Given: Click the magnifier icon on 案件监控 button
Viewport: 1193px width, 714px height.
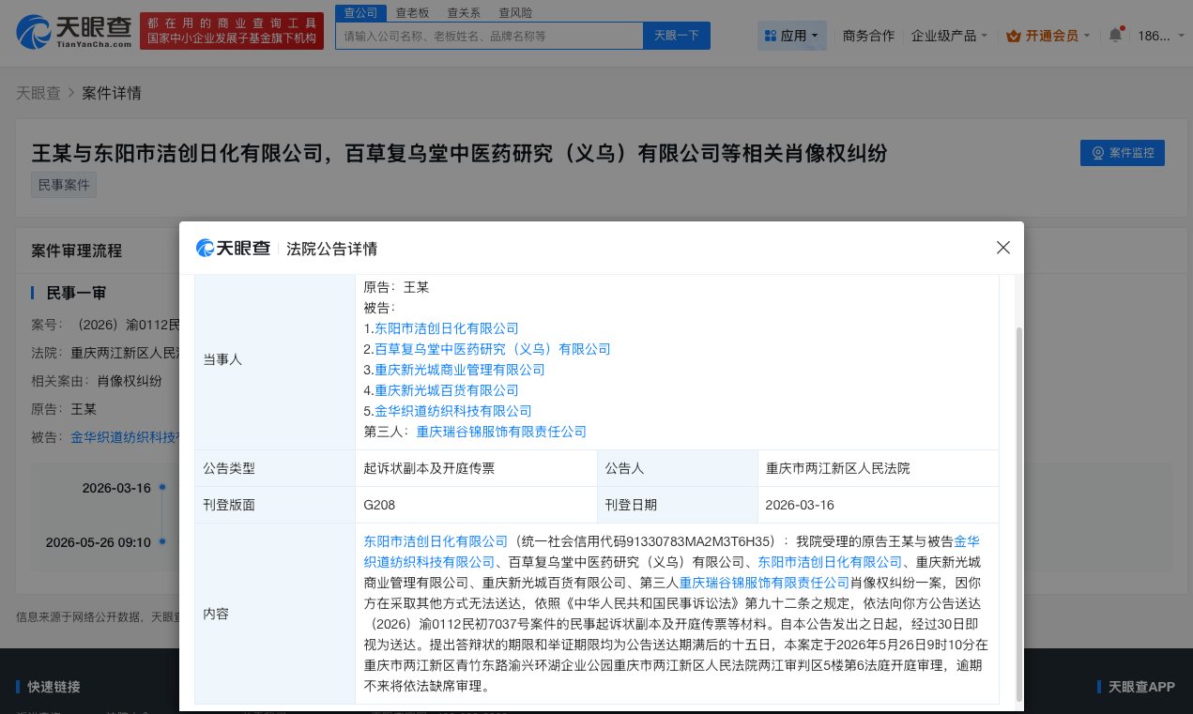Looking at the screenshot, I should click(x=1098, y=153).
